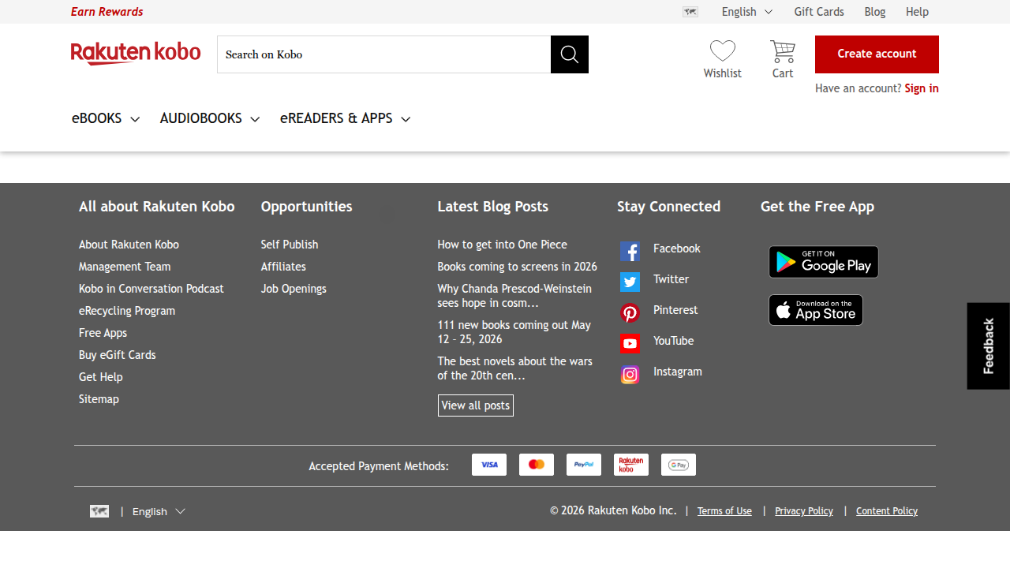
Task: Open Job Openings link
Action: coord(294,289)
